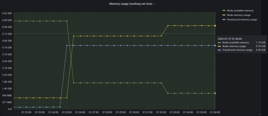Click the 954 MiB y-axis label

click(7, 95)
